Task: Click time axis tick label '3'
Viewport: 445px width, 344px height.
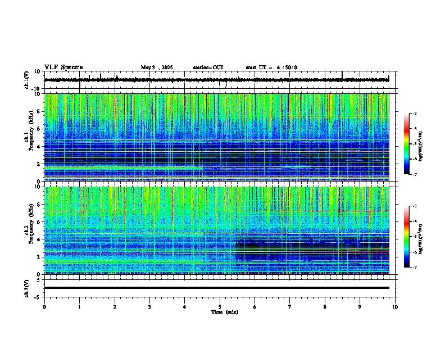Action: pyautogui.click(x=149, y=307)
